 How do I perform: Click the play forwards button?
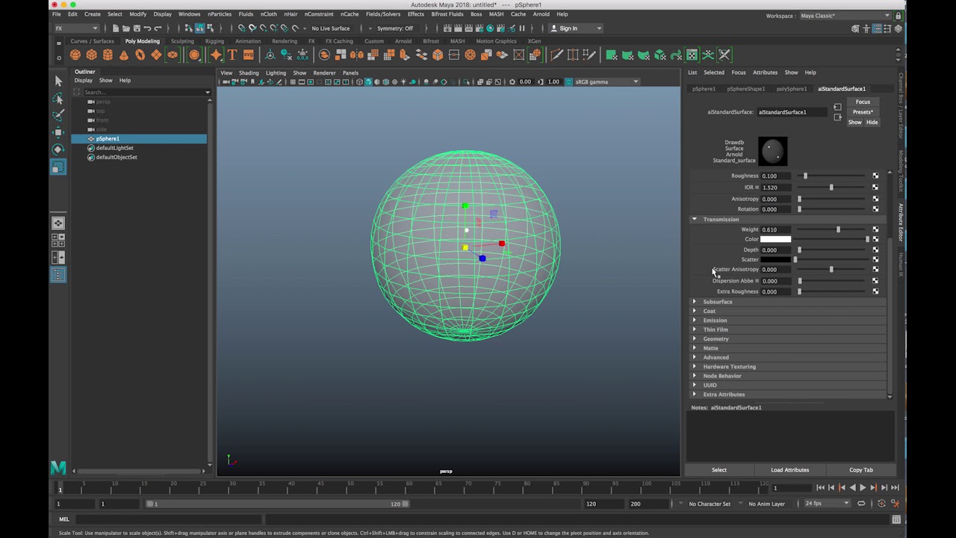click(x=863, y=488)
